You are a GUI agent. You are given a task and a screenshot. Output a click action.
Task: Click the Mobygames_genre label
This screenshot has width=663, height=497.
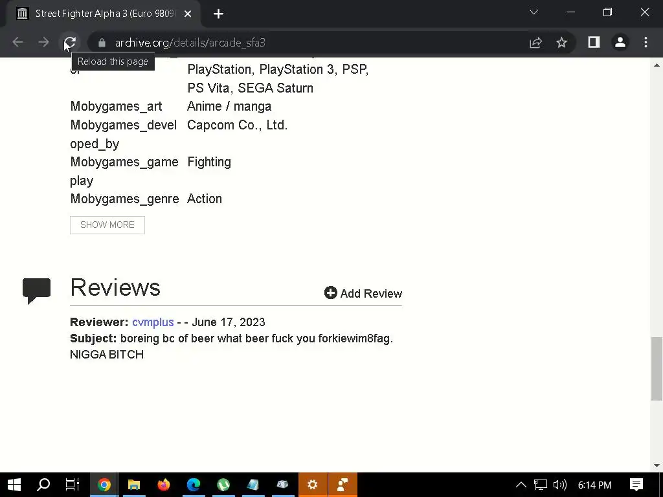124,199
